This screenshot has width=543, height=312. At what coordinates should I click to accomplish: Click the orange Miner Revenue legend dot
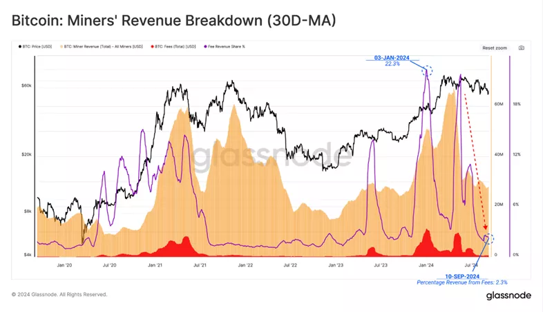[x=61, y=47]
